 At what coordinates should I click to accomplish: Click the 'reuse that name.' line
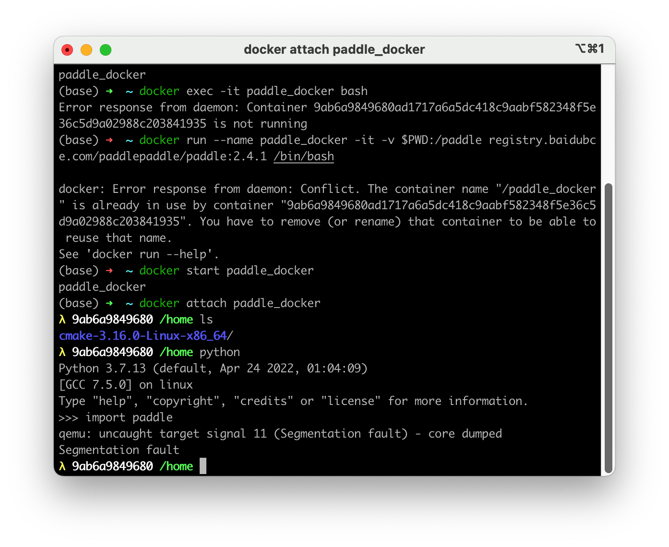tap(119, 238)
